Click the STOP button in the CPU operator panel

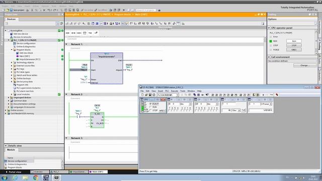click(294, 45)
